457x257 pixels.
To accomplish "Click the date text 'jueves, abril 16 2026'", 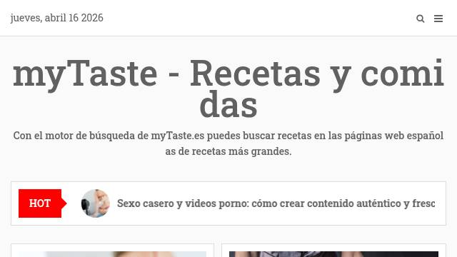I will (57, 18).
